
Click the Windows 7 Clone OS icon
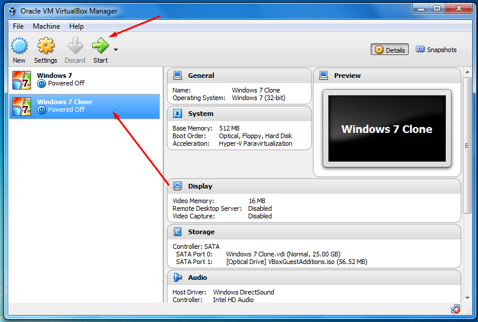coord(22,107)
